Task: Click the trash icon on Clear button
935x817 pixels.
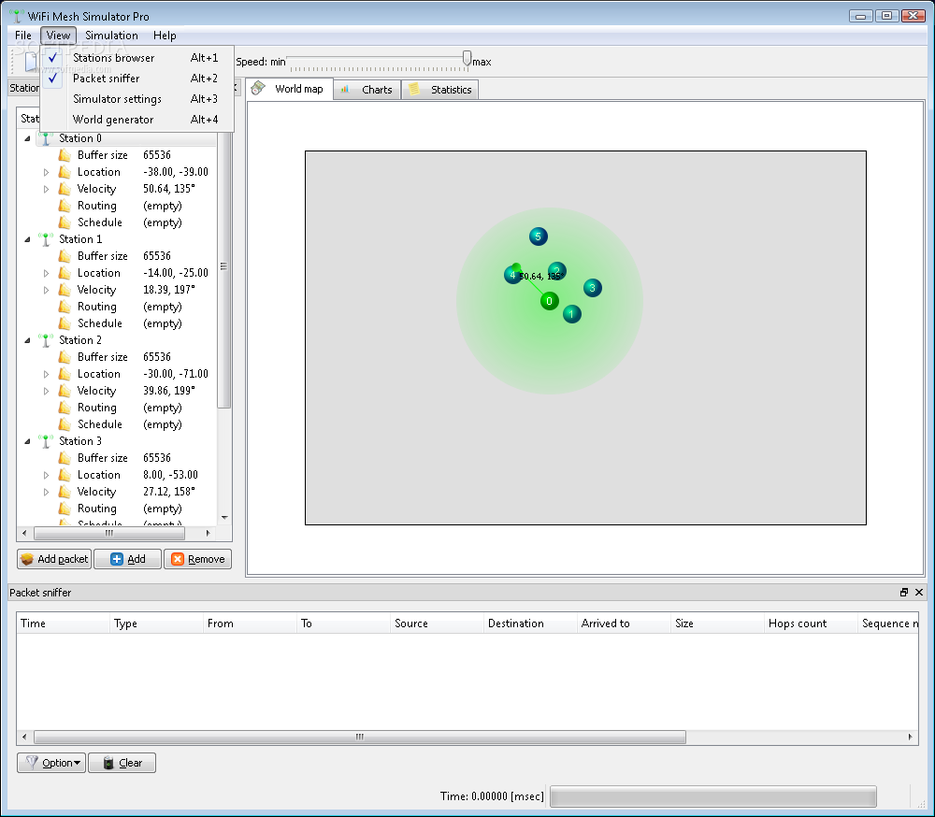Action: coord(108,763)
